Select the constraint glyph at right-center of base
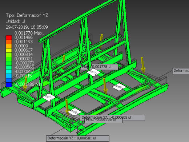The height and width of the screenshot is (142, 189). (119, 87)
